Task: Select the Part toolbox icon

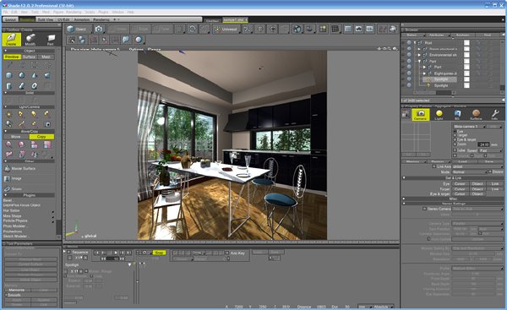Action: pos(51,40)
